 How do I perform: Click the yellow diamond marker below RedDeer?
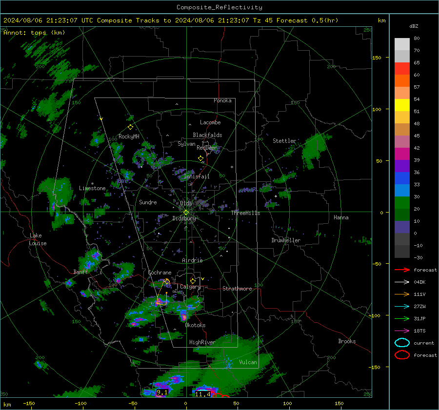coord(200,158)
